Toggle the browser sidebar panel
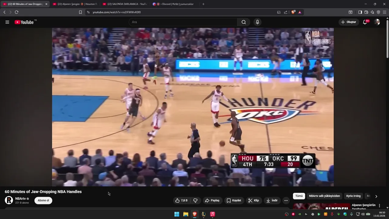This screenshot has width=389, height=219. [x=360, y=12]
